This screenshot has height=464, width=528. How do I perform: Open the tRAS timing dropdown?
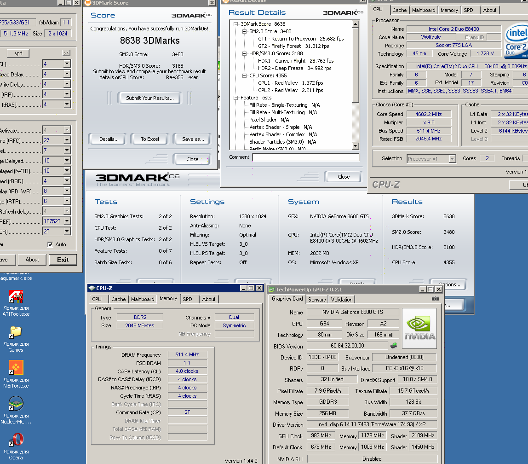67,104
